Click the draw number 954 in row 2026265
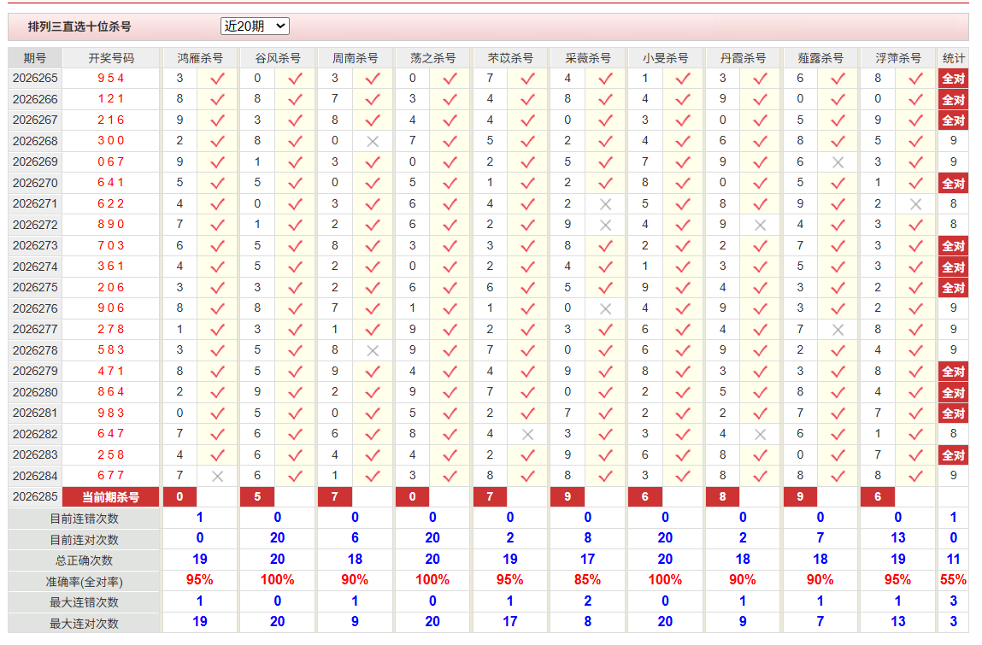The height and width of the screenshot is (645, 982). click(x=111, y=79)
